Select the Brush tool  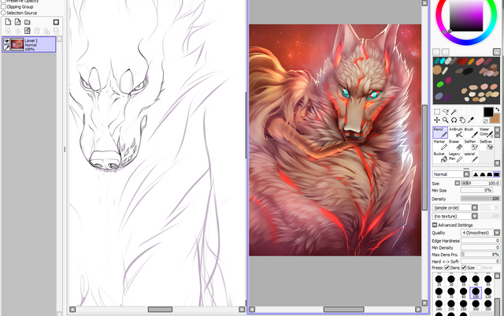pos(471,132)
